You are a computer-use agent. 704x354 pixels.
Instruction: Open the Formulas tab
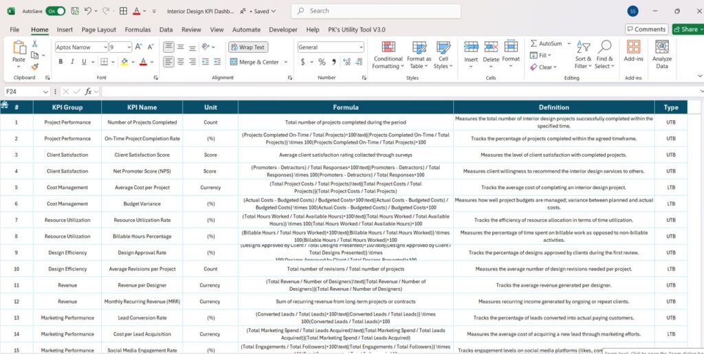click(137, 30)
